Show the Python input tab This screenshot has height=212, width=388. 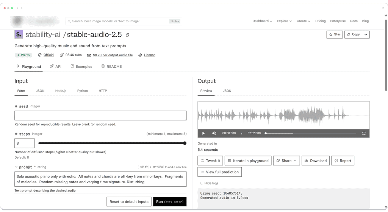(x=82, y=91)
